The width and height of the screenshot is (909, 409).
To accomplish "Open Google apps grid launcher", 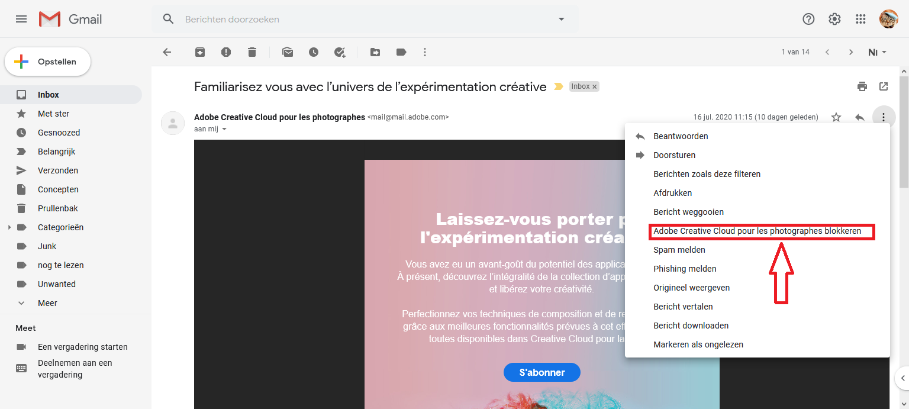I will [861, 19].
